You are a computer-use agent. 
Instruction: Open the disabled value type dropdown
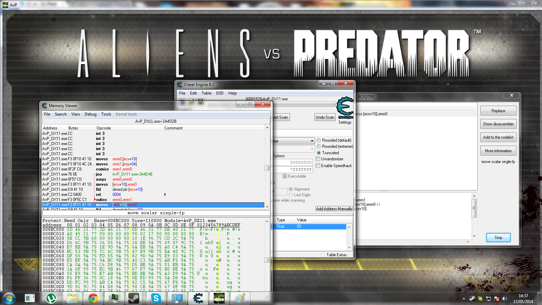click(x=312, y=149)
